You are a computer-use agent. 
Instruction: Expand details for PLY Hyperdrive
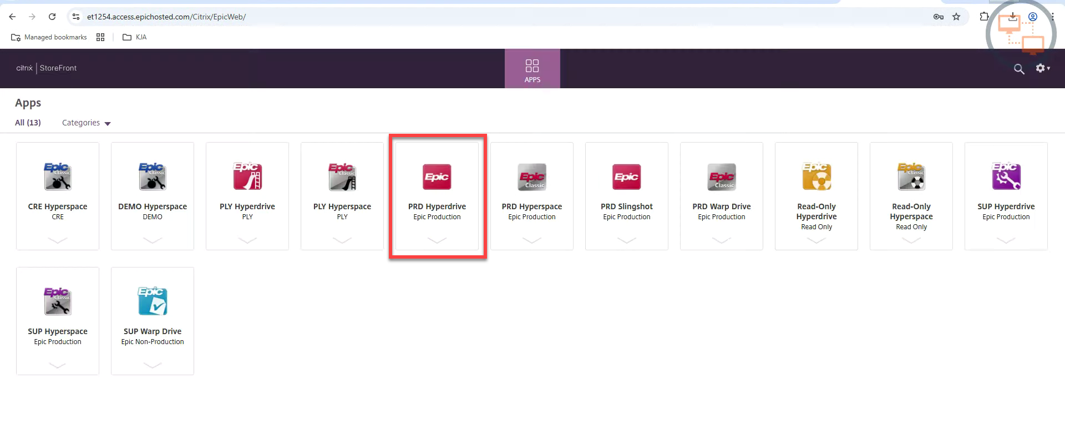point(247,240)
